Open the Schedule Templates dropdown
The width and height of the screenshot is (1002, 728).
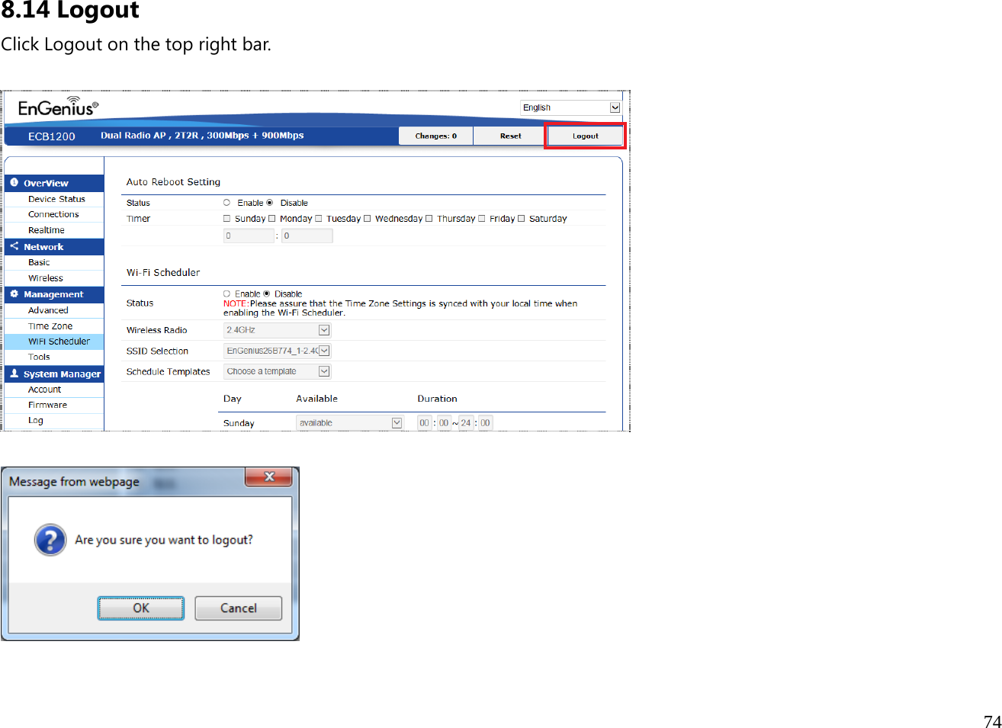pyautogui.click(x=277, y=371)
